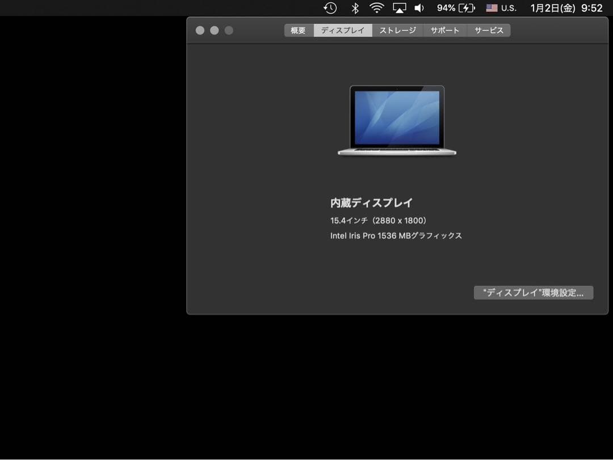Click the sound volume icon

(420, 8)
